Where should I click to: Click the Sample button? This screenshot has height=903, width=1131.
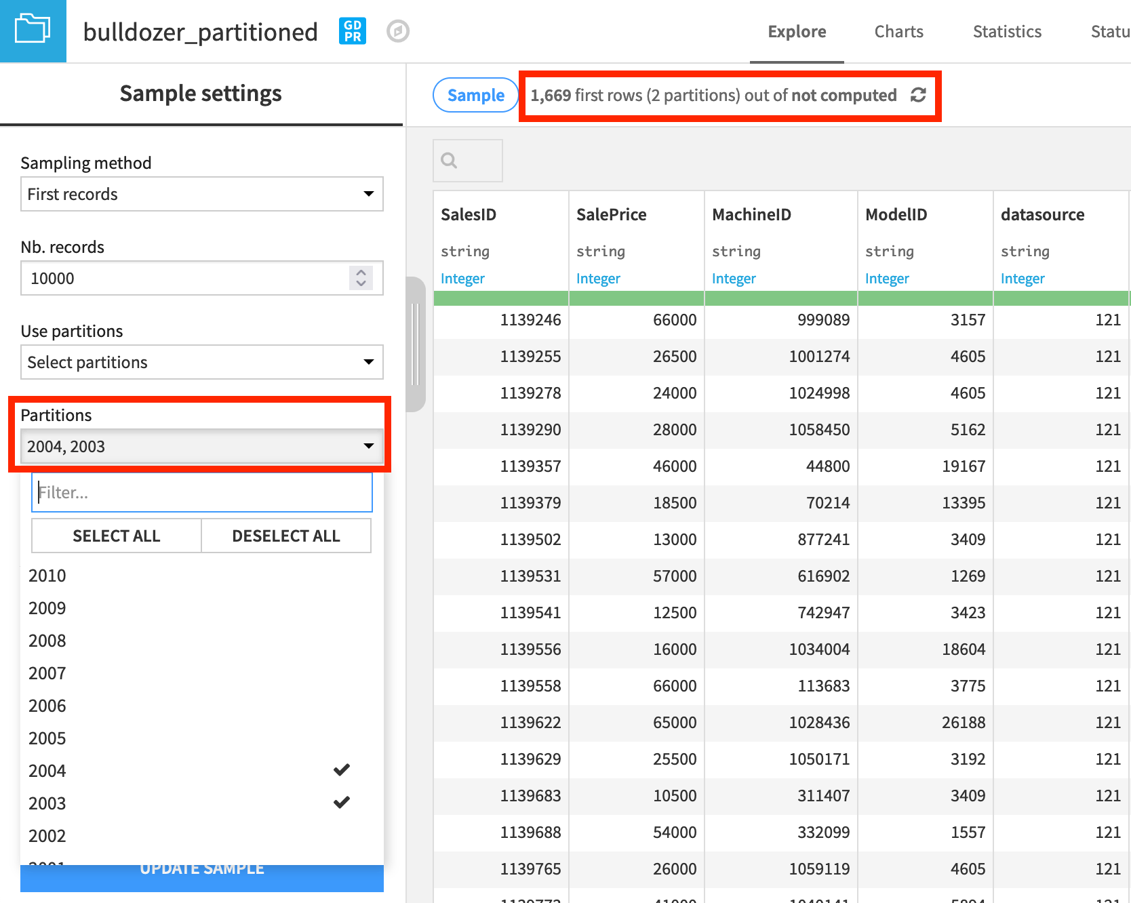tap(476, 95)
